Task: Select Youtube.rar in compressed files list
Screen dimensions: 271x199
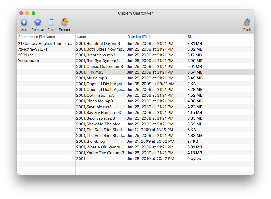Action: (29, 61)
